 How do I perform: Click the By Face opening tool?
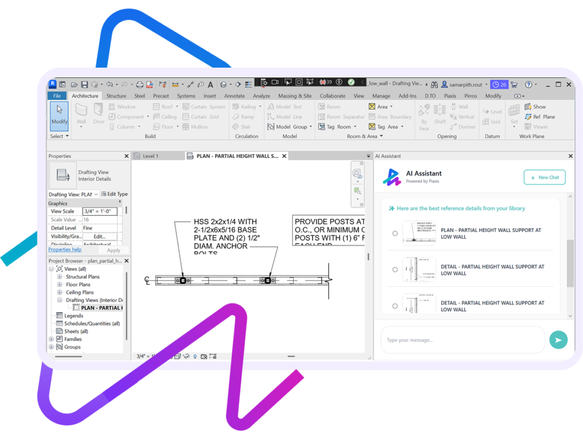[x=424, y=116]
